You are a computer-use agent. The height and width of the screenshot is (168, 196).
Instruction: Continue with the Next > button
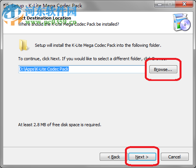click(x=142, y=157)
